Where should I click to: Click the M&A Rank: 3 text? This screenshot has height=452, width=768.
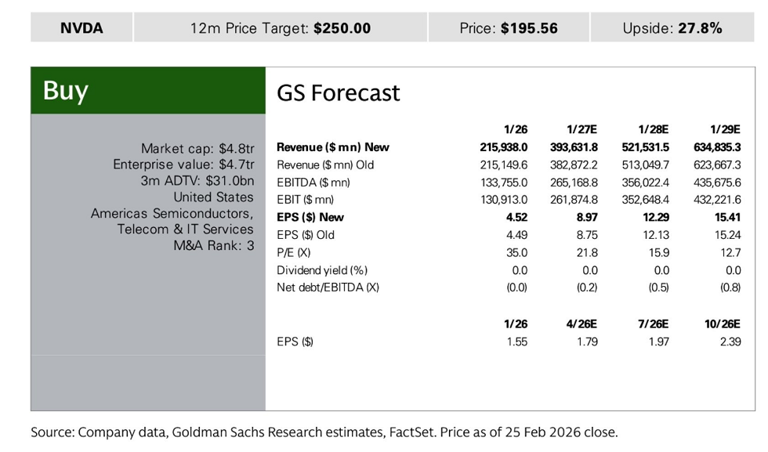point(213,246)
